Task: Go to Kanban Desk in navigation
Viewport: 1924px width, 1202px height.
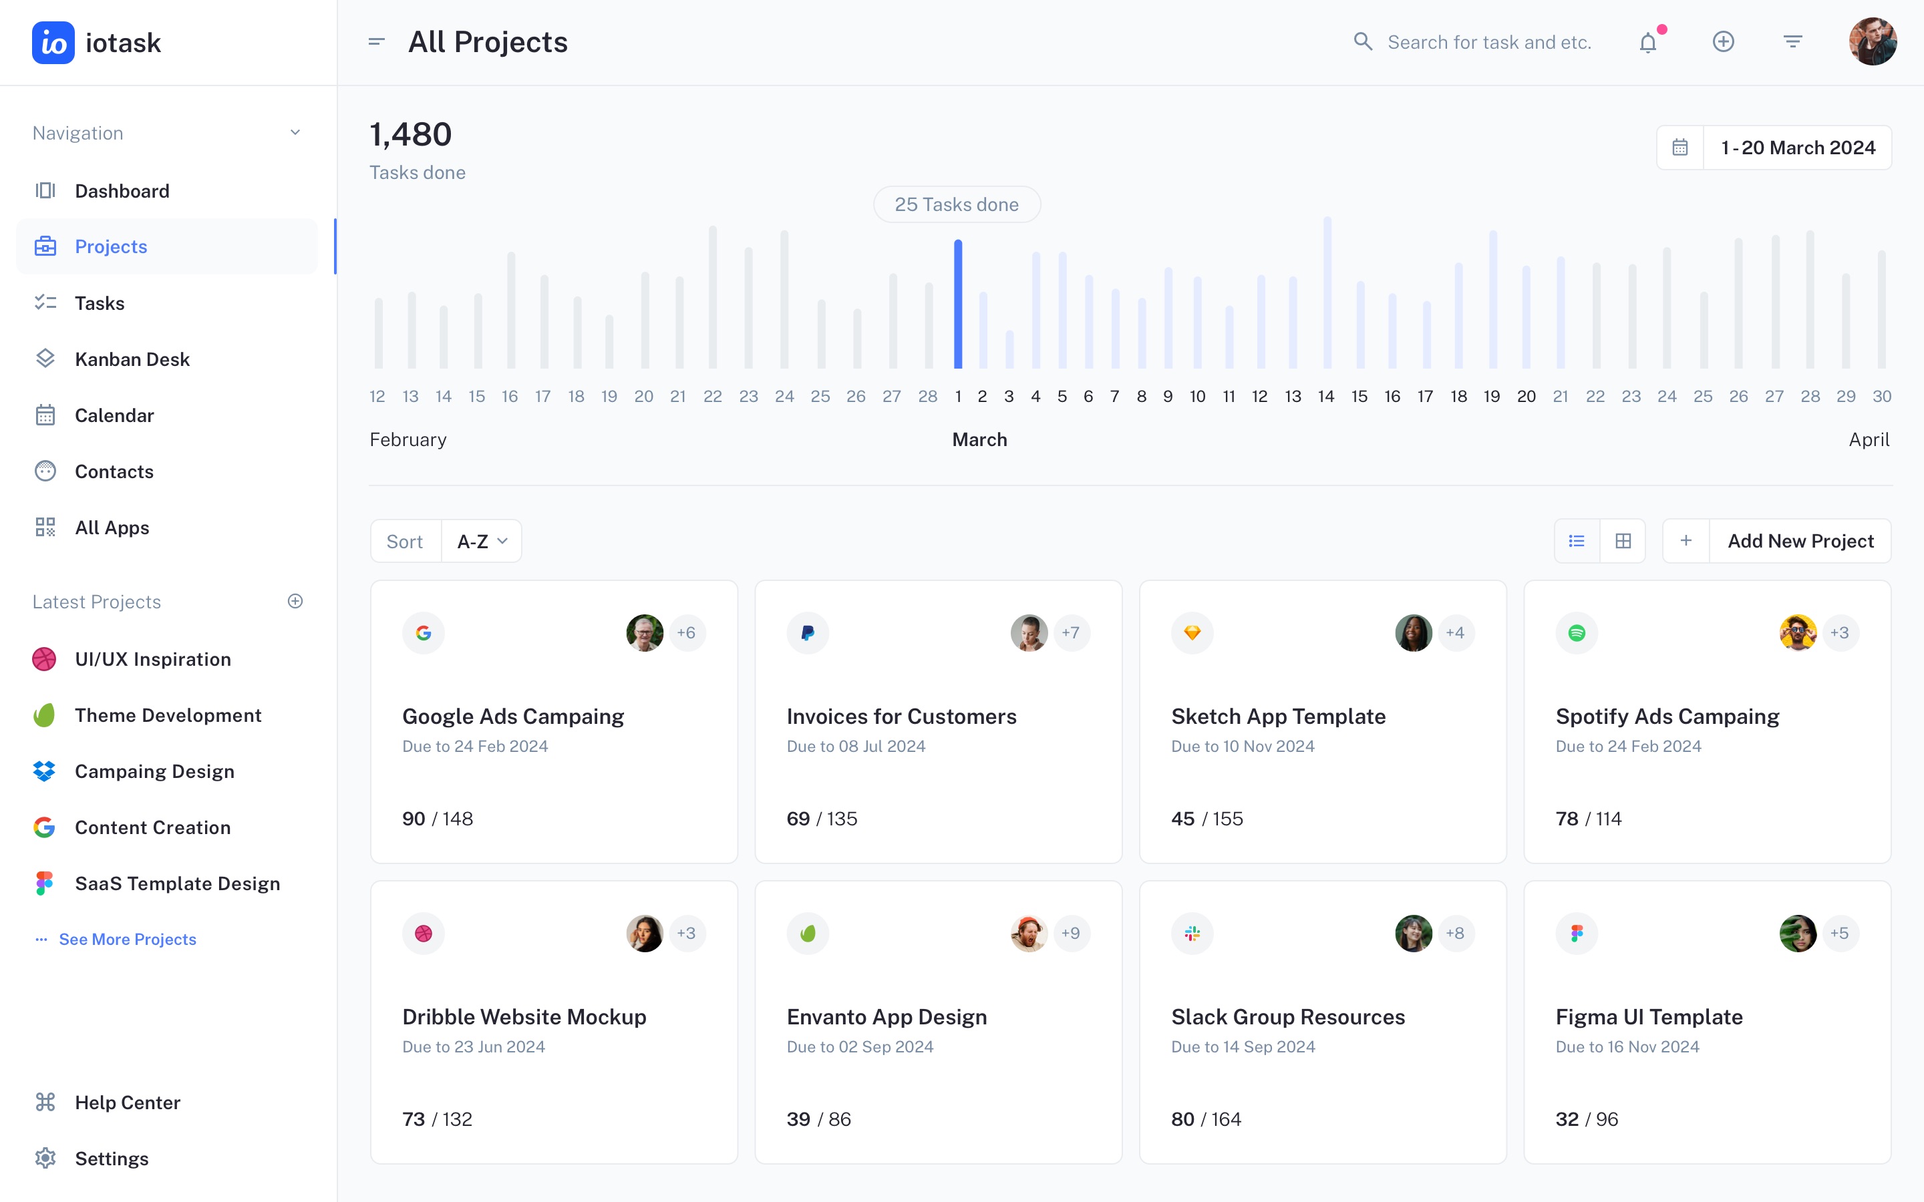Action: click(x=132, y=359)
